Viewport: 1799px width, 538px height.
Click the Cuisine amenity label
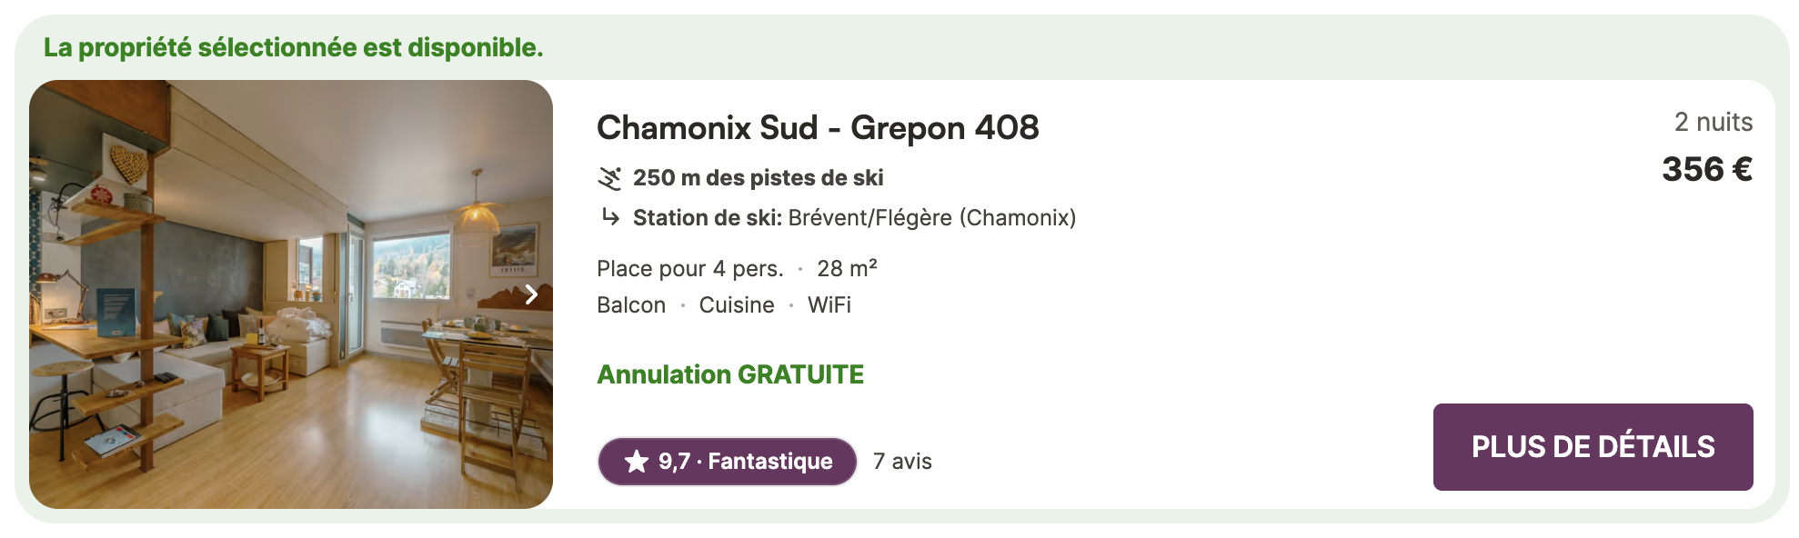(737, 305)
